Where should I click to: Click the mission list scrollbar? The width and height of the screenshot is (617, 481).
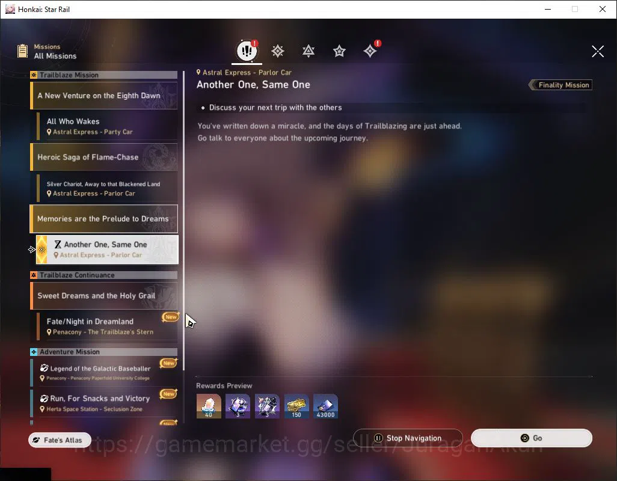click(x=184, y=220)
